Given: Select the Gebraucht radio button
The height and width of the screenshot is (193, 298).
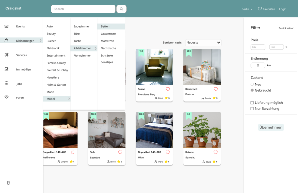Looking at the screenshot, I should pyautogui.click(x=252, y=90).
